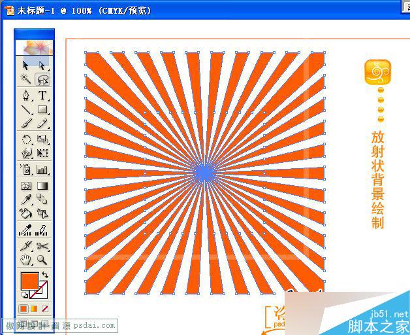Click the title text 未标题-1 @ 100%
This screenshot has height=335, width=410.
tap(54, 10)
